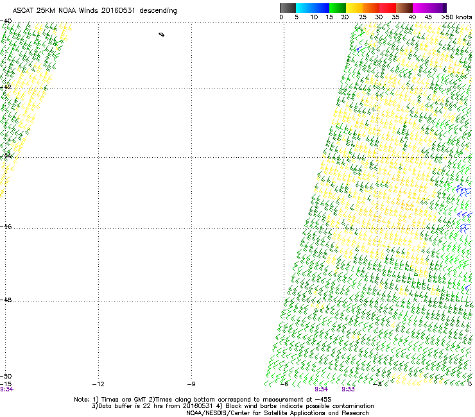Click the '-40' latitude axis label
The height and width of the screenshot is (417, 475).
tap(6, 21)
